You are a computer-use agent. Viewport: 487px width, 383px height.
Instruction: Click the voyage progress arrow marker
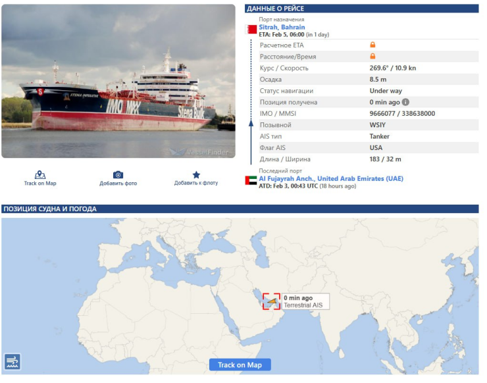click(251, 124)
